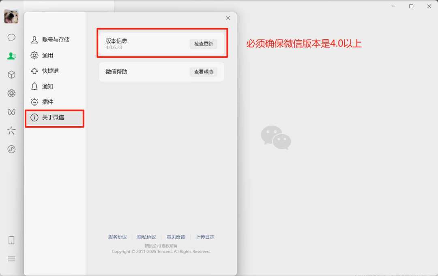Click the 上传日志 link
The image size is (438, 276).
tap(205, 237)
